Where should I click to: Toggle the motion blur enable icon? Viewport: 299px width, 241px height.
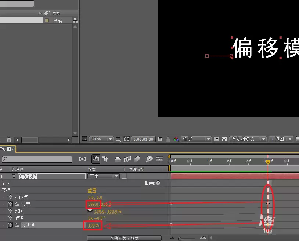[137, 159]
